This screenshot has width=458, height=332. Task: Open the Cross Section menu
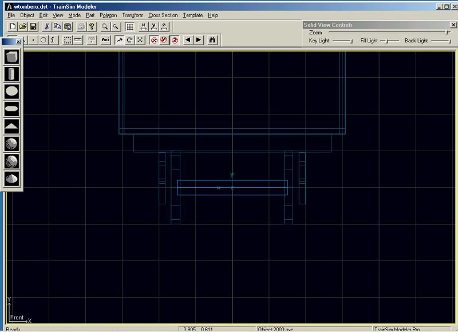pos(163,15)
